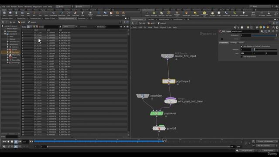279x157 pixels.
Task: Open parameter gear menu for poptorque1
Action: tap(262, 31)
